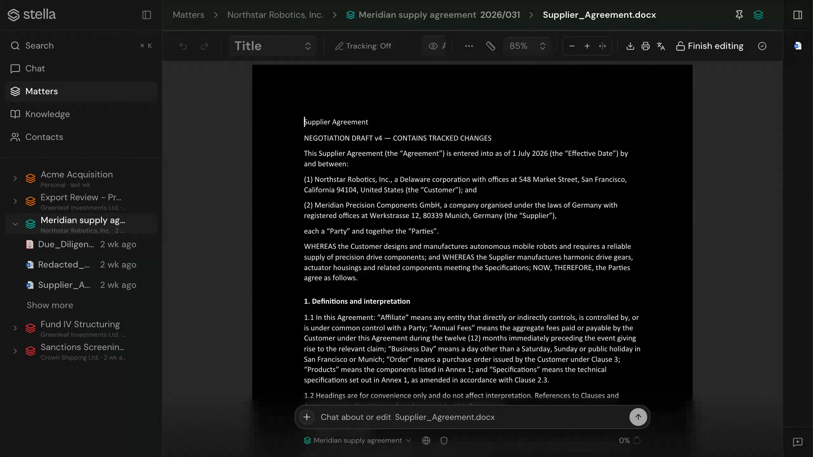The width and height of the screenshot is (813, 457).
Task: Open the Knowledge section
Action: pyautogui.click(x=81, y=114)
